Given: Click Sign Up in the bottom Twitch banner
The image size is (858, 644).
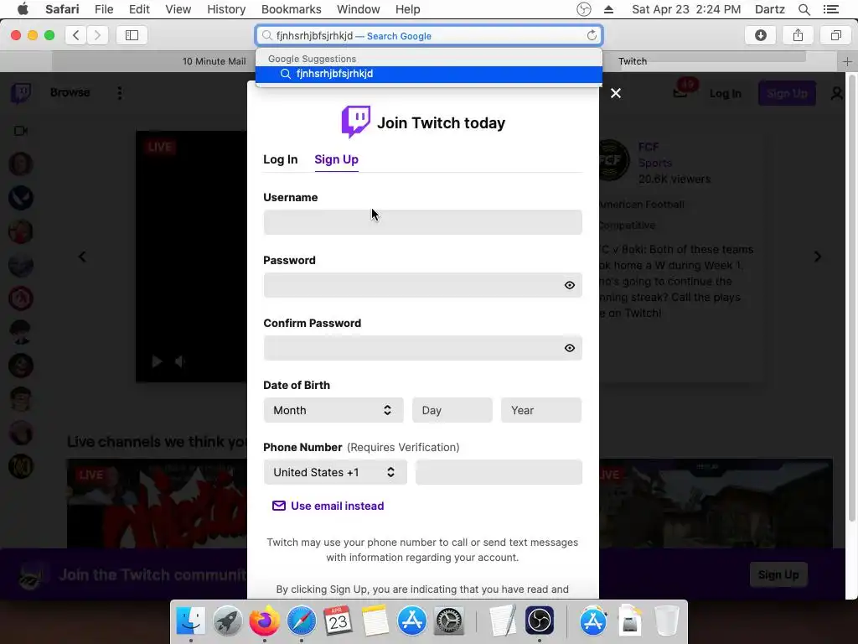Looking at the screenshot, I should coord(778,574).
